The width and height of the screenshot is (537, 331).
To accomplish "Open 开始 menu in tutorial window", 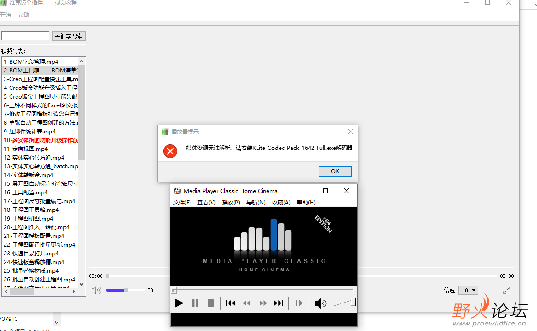I will [x=6, y=15].
